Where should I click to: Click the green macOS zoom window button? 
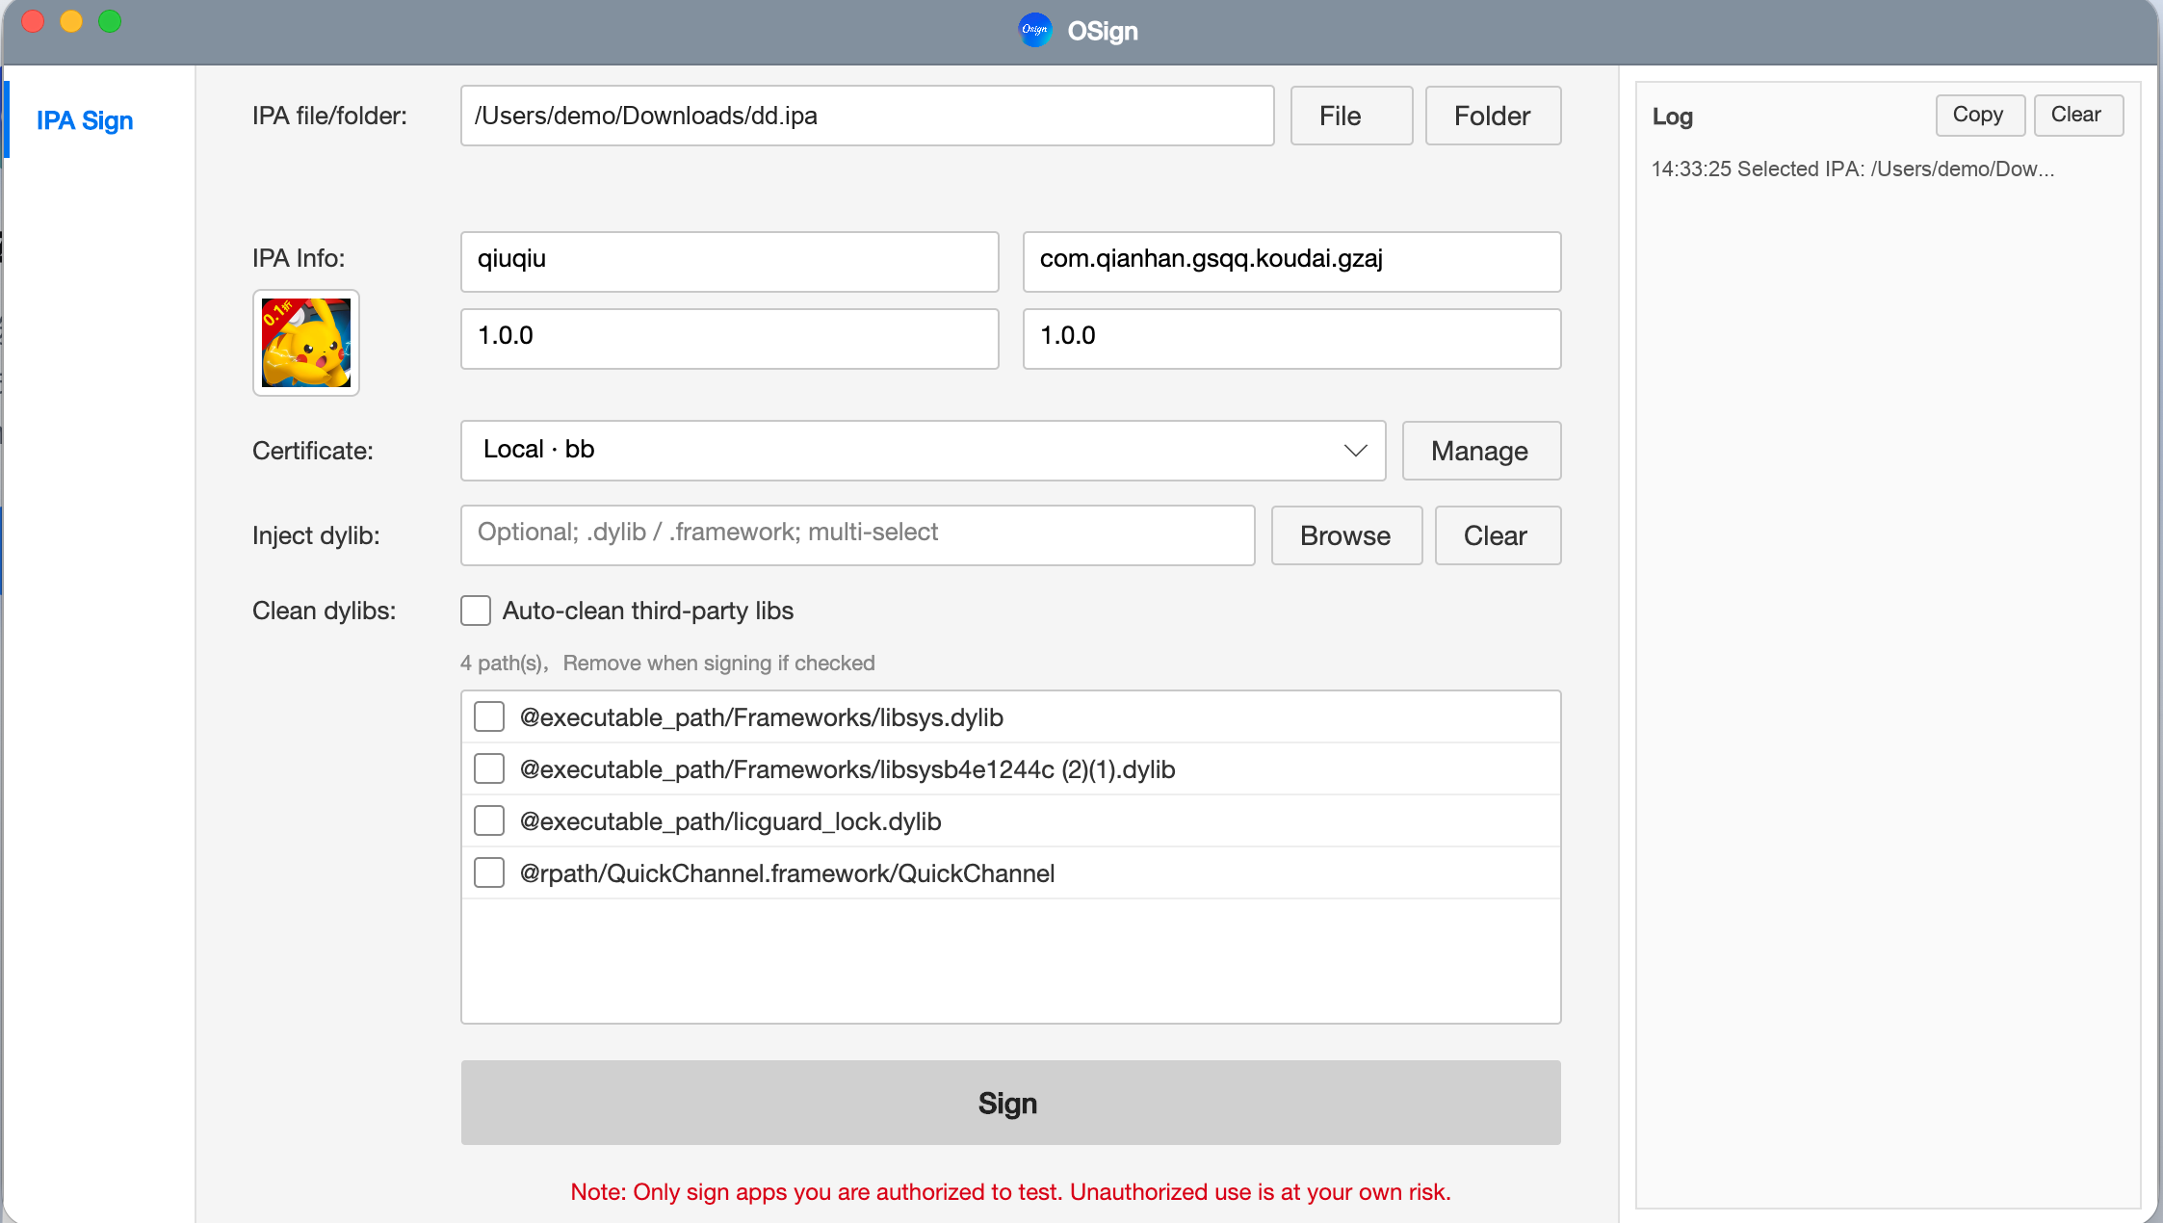(110, 21)
